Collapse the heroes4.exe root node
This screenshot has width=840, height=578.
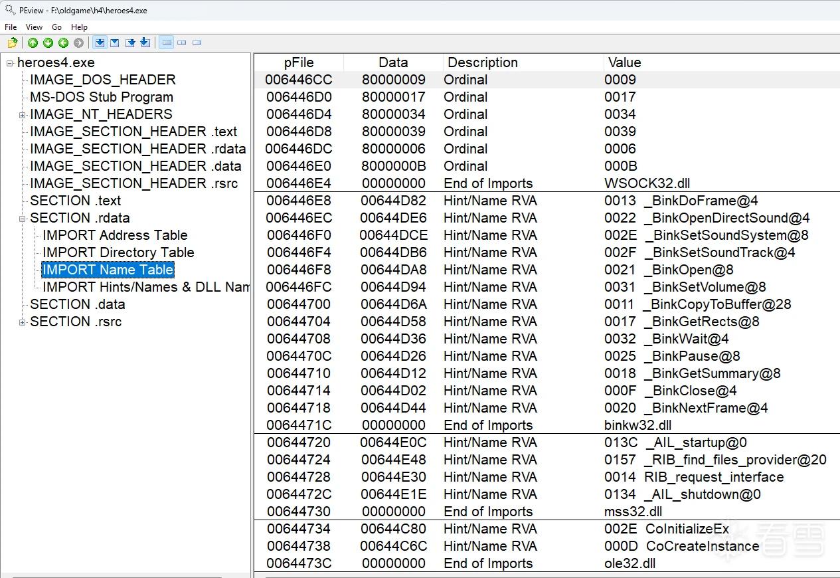tap(10, 63)
